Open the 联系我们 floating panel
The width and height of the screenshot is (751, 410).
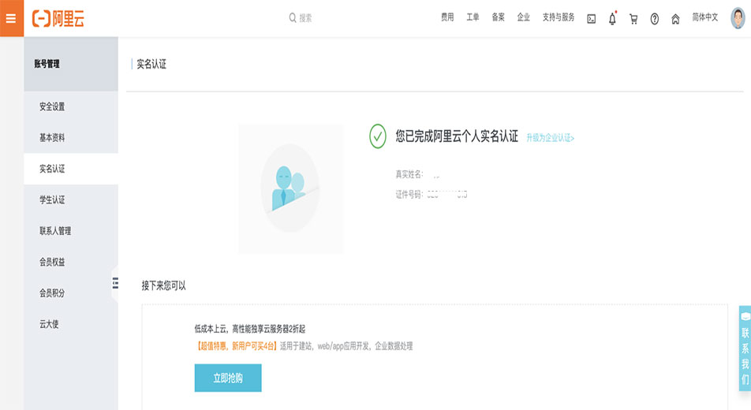[745, 348]
